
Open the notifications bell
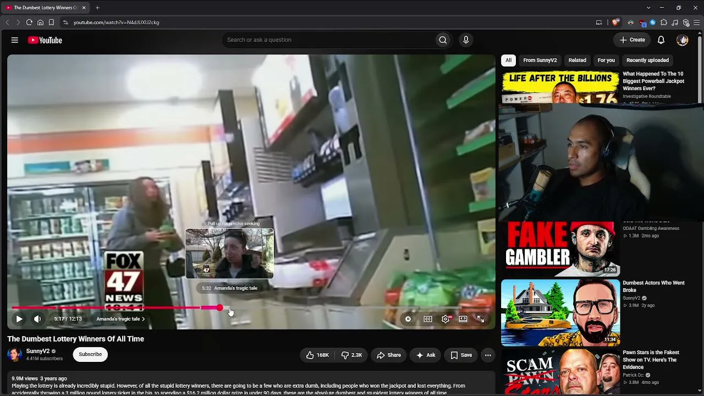pyautogui.click(x=661, y=40)
